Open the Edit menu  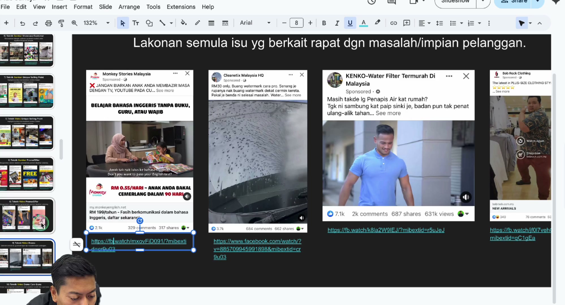coord(21,7)
